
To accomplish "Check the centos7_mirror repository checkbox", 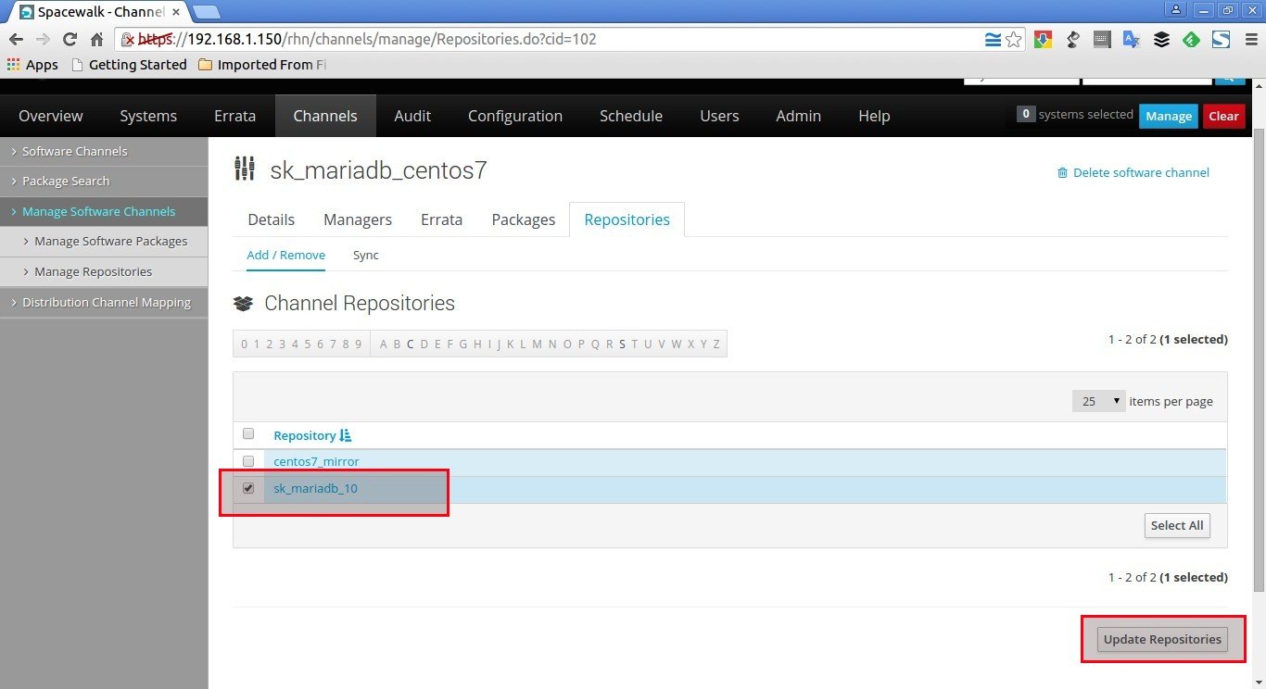I will [x=248, y=461].
